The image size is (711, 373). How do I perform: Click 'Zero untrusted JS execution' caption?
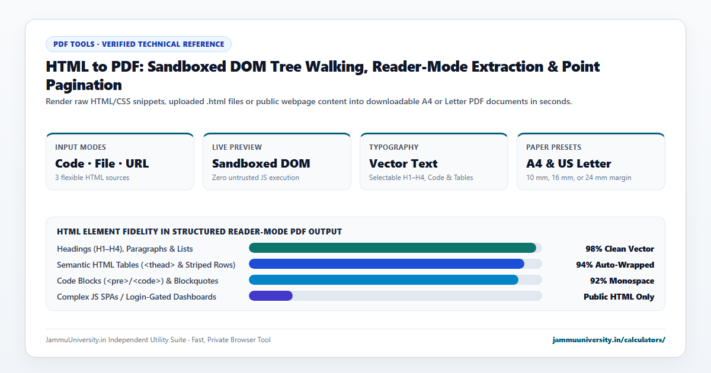255,178
